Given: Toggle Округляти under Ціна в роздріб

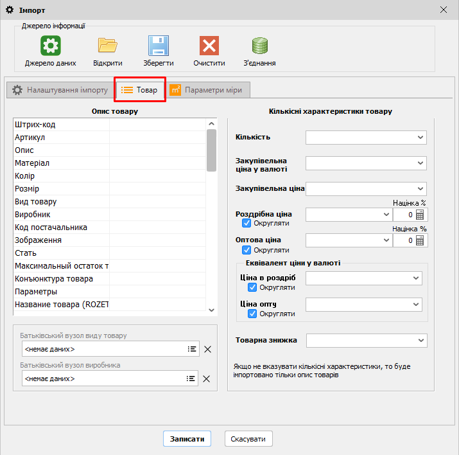Looking at the screenshot, I should tap(252, 287).
